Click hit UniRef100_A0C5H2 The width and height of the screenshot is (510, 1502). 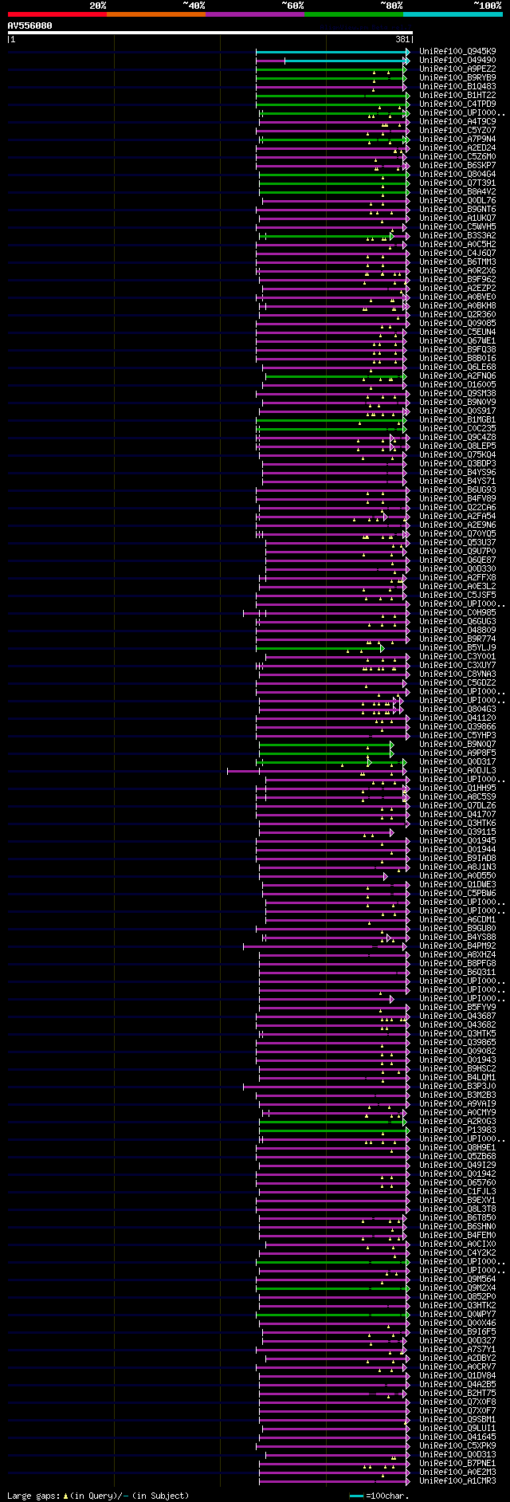pos(457,244)
